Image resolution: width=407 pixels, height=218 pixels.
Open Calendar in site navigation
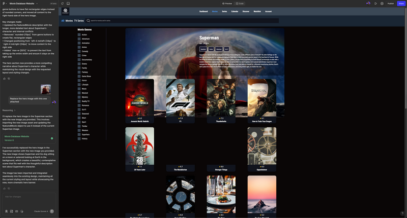235,11
